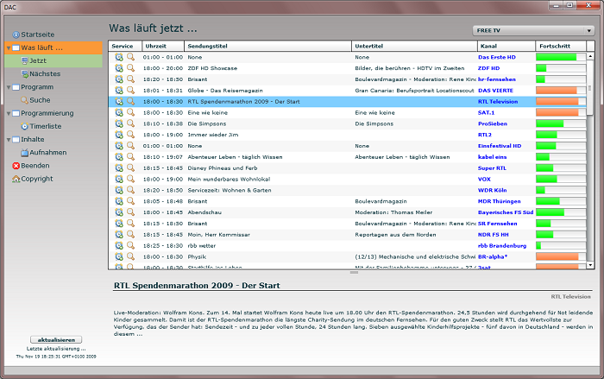This screenshot has height=379, width=604.
Task: Sort by the Service column header
Action: tap(125, 46)
